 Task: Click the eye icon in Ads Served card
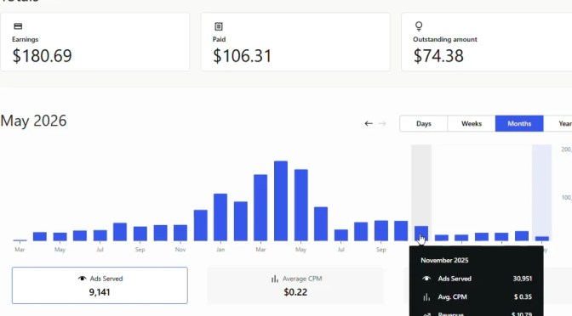tap(82, 279)
